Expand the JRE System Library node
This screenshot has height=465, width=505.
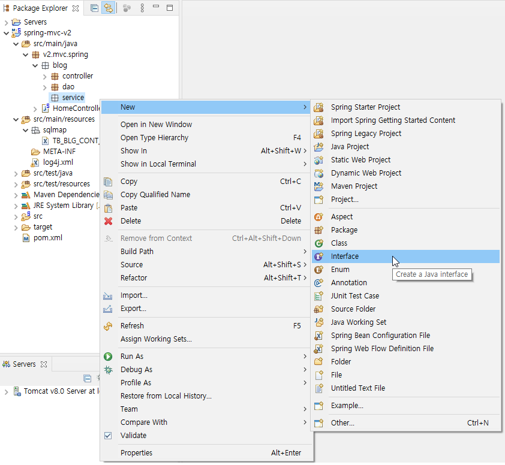[x=16, y=206]
